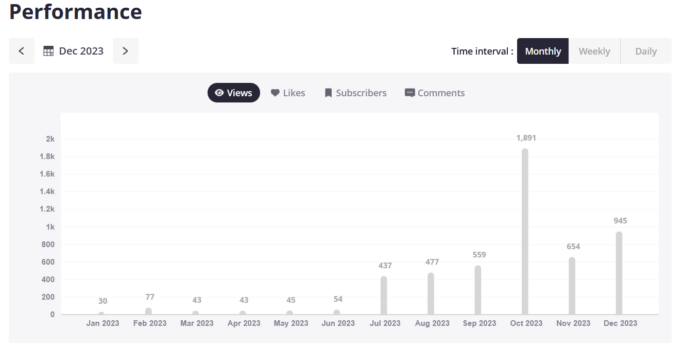
Task: Select the Monthly time interval
Action: [x=542, y=51]
